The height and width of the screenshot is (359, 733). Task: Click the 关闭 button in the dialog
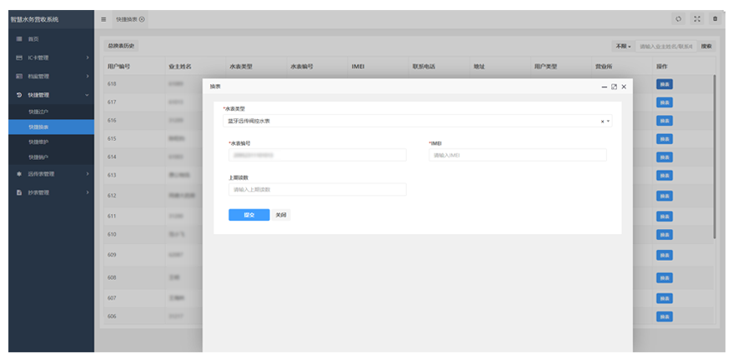[281, 215]
